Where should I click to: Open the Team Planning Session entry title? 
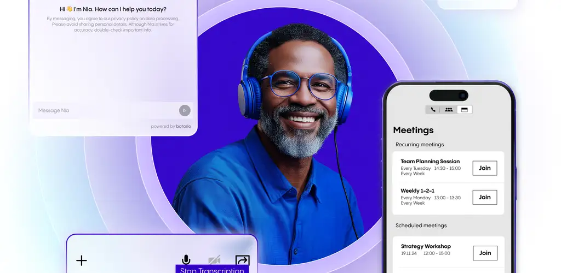(430, 162)
